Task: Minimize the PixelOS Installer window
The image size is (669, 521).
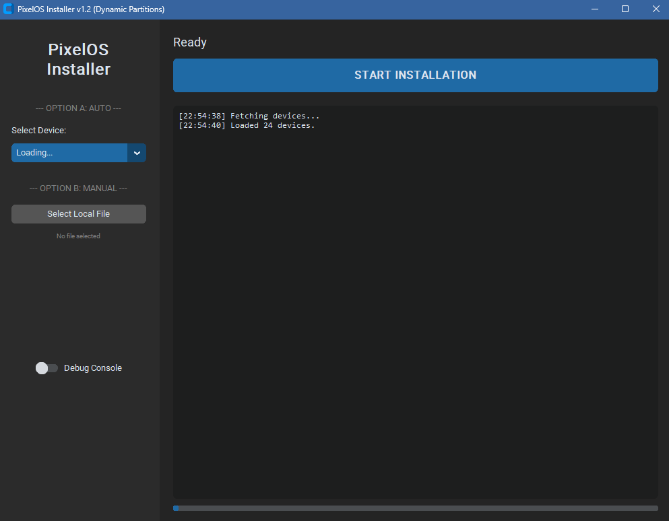Action: pyautogui.click(x=595, y=9)
